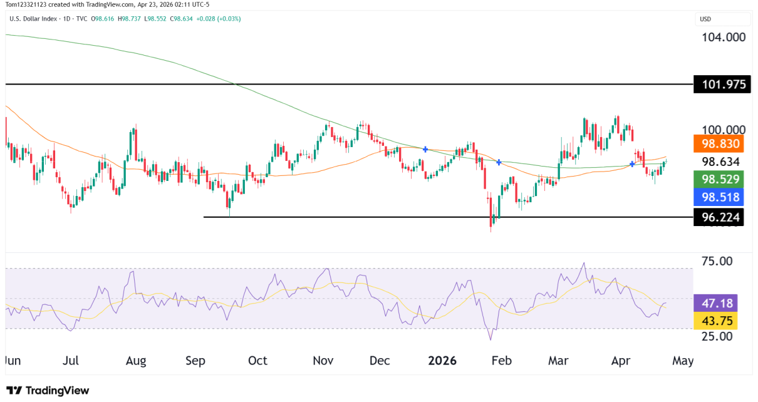Open the USD currency selector box

(723, 19)
